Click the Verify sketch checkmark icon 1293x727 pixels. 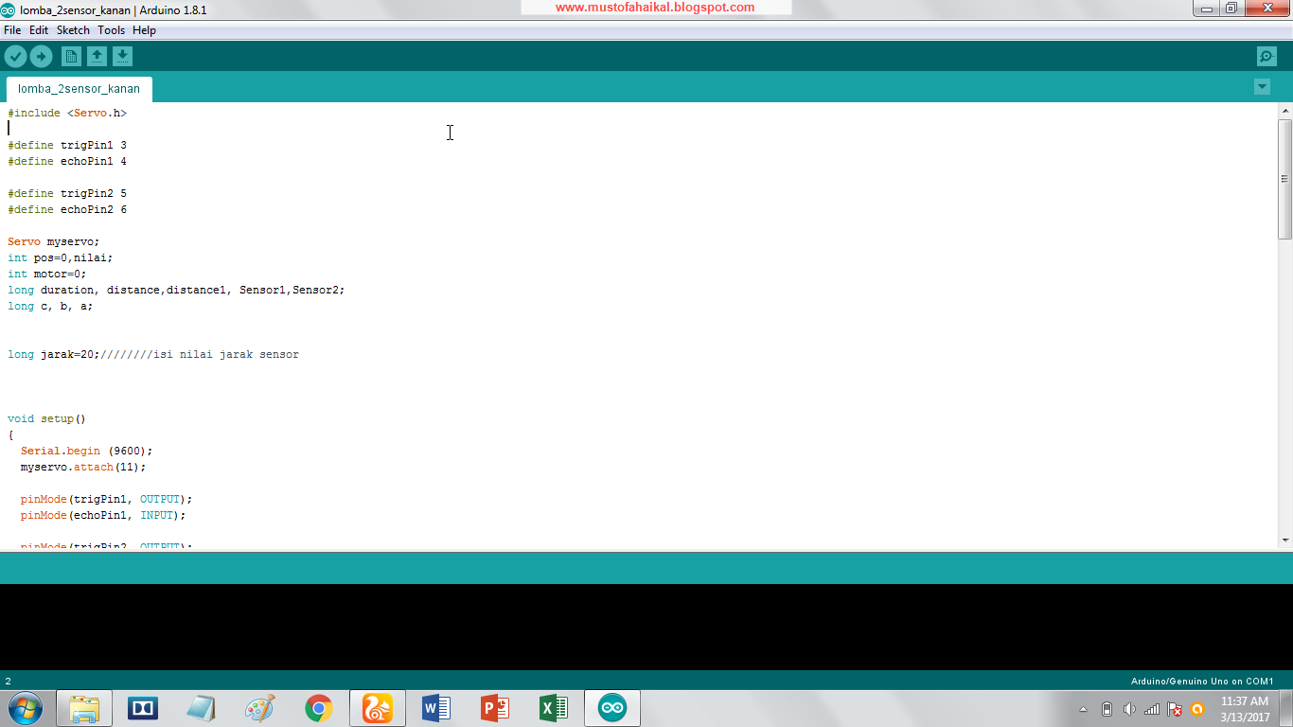15,56
